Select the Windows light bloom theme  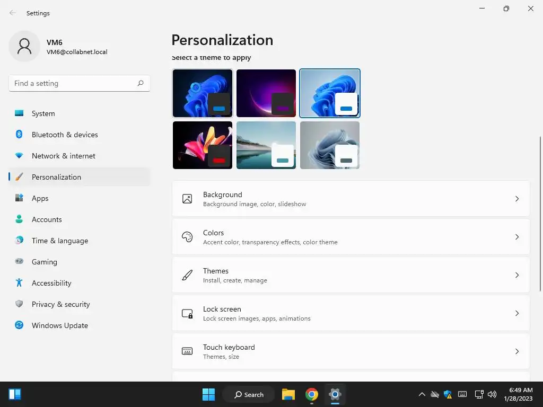click(330, 93)
